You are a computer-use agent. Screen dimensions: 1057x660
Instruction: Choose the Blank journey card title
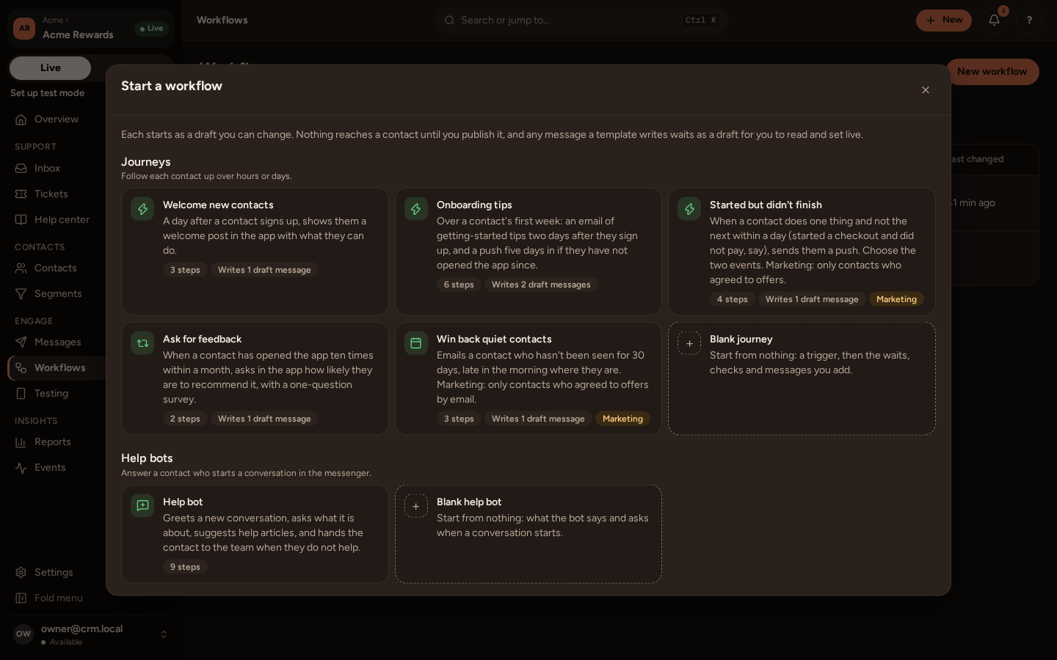point(741,340)
